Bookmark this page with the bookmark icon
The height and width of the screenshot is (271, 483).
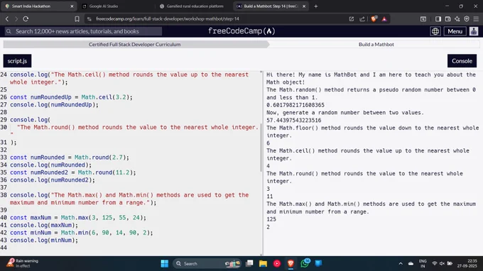click(77, 18)
